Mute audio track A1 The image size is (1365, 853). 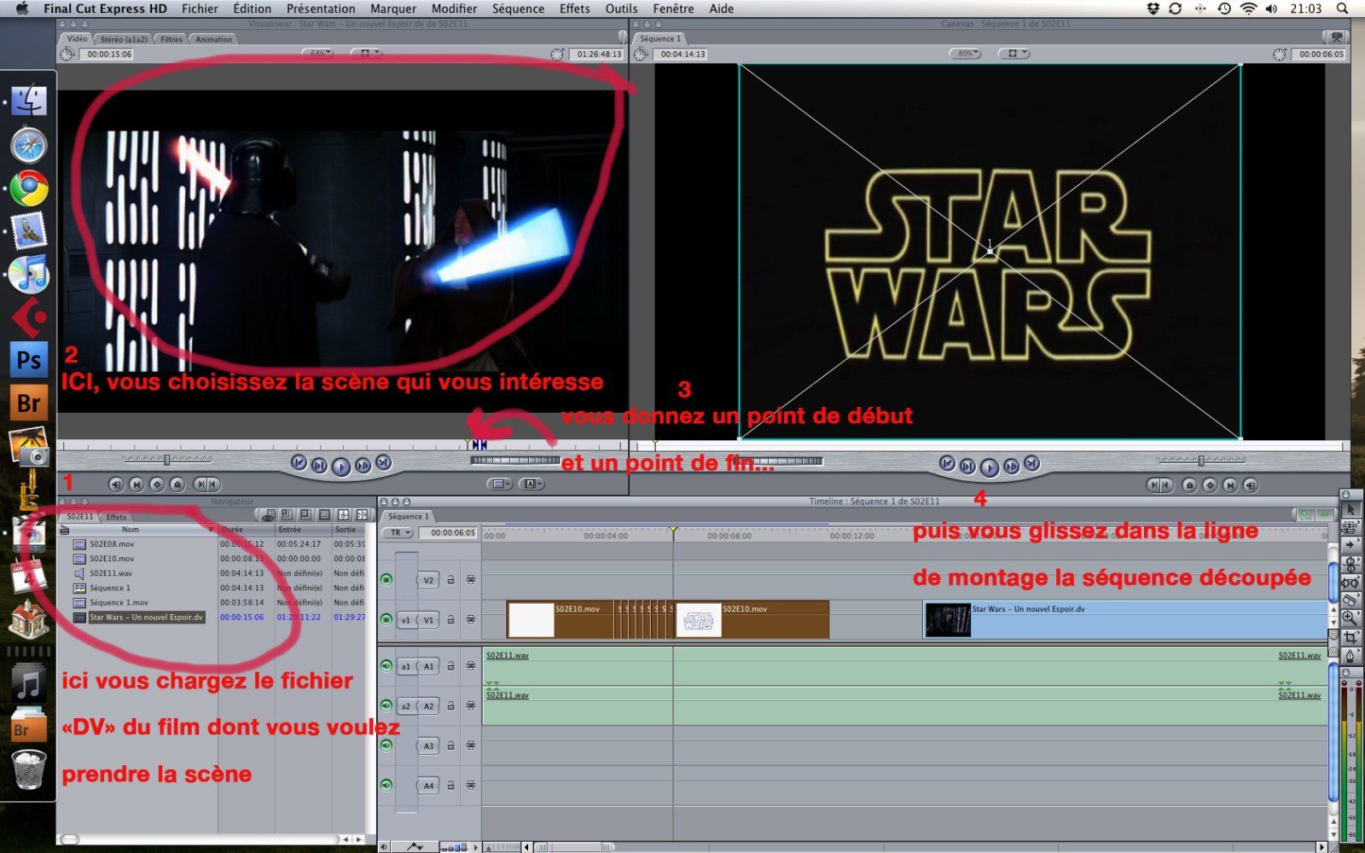pyautogui.click(x=386, y=666)
